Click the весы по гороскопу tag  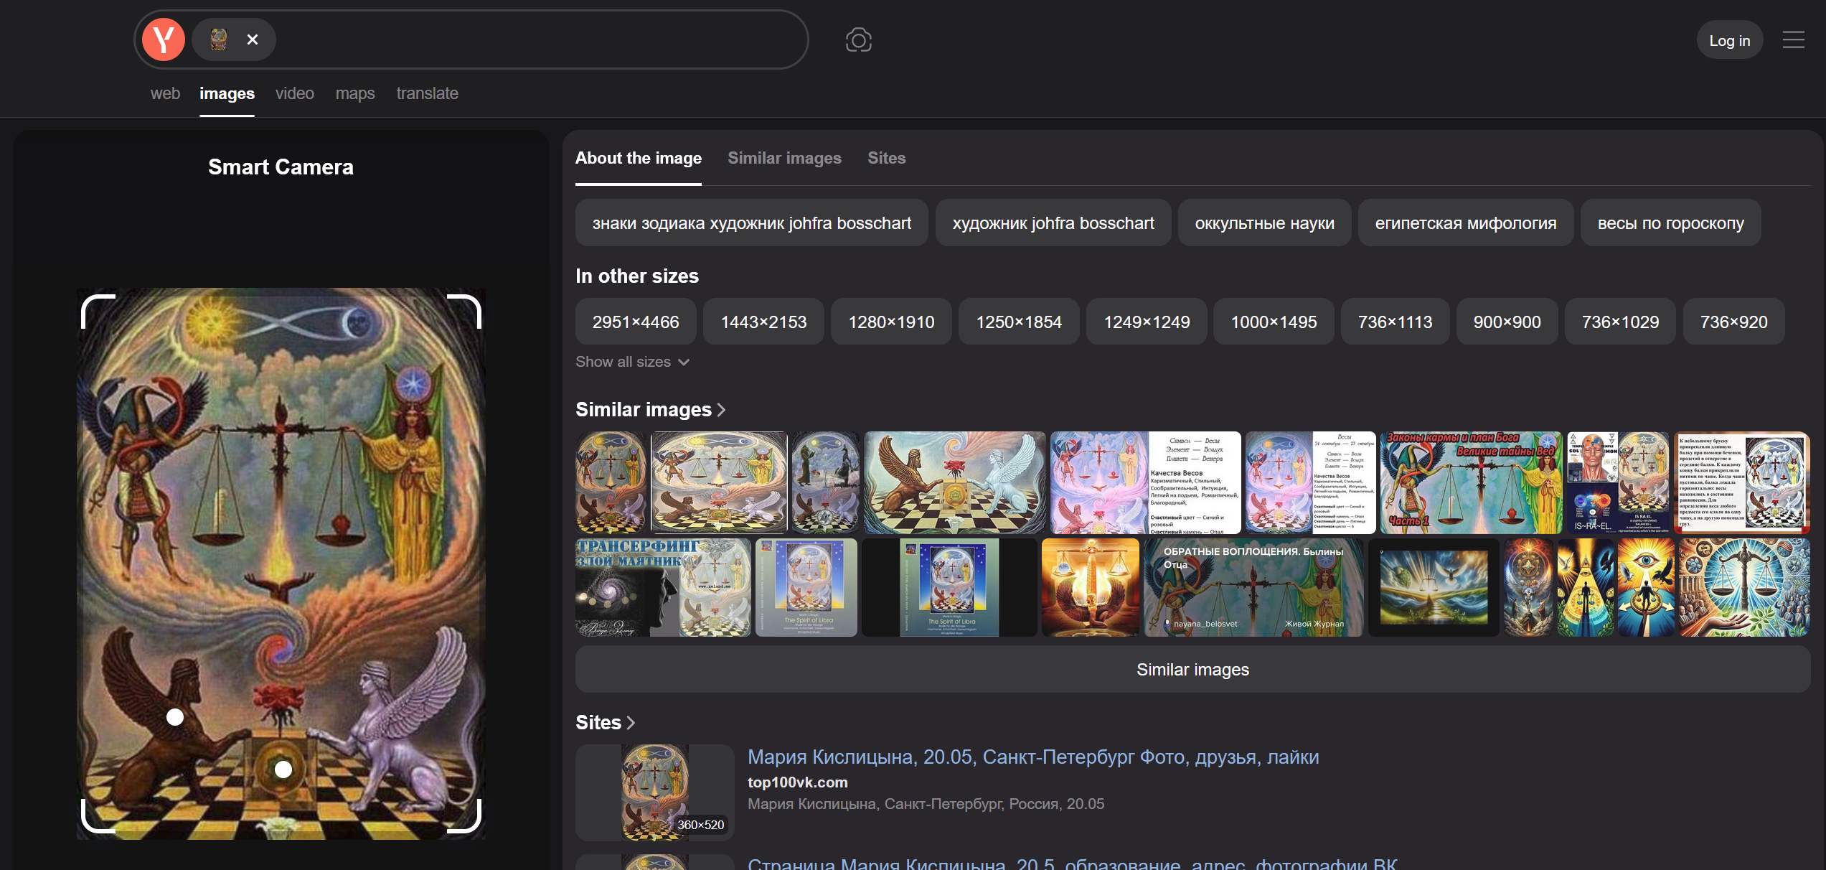coord(1670,223)
